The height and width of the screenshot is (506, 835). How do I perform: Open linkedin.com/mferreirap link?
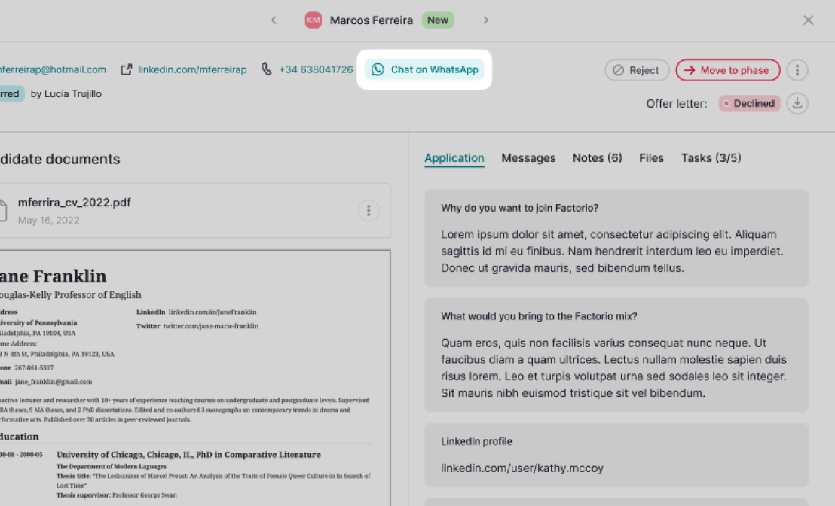[x=192, y=69]
